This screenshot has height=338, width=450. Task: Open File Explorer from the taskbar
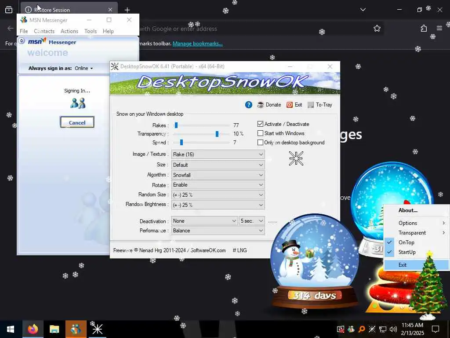coord(54,329)
